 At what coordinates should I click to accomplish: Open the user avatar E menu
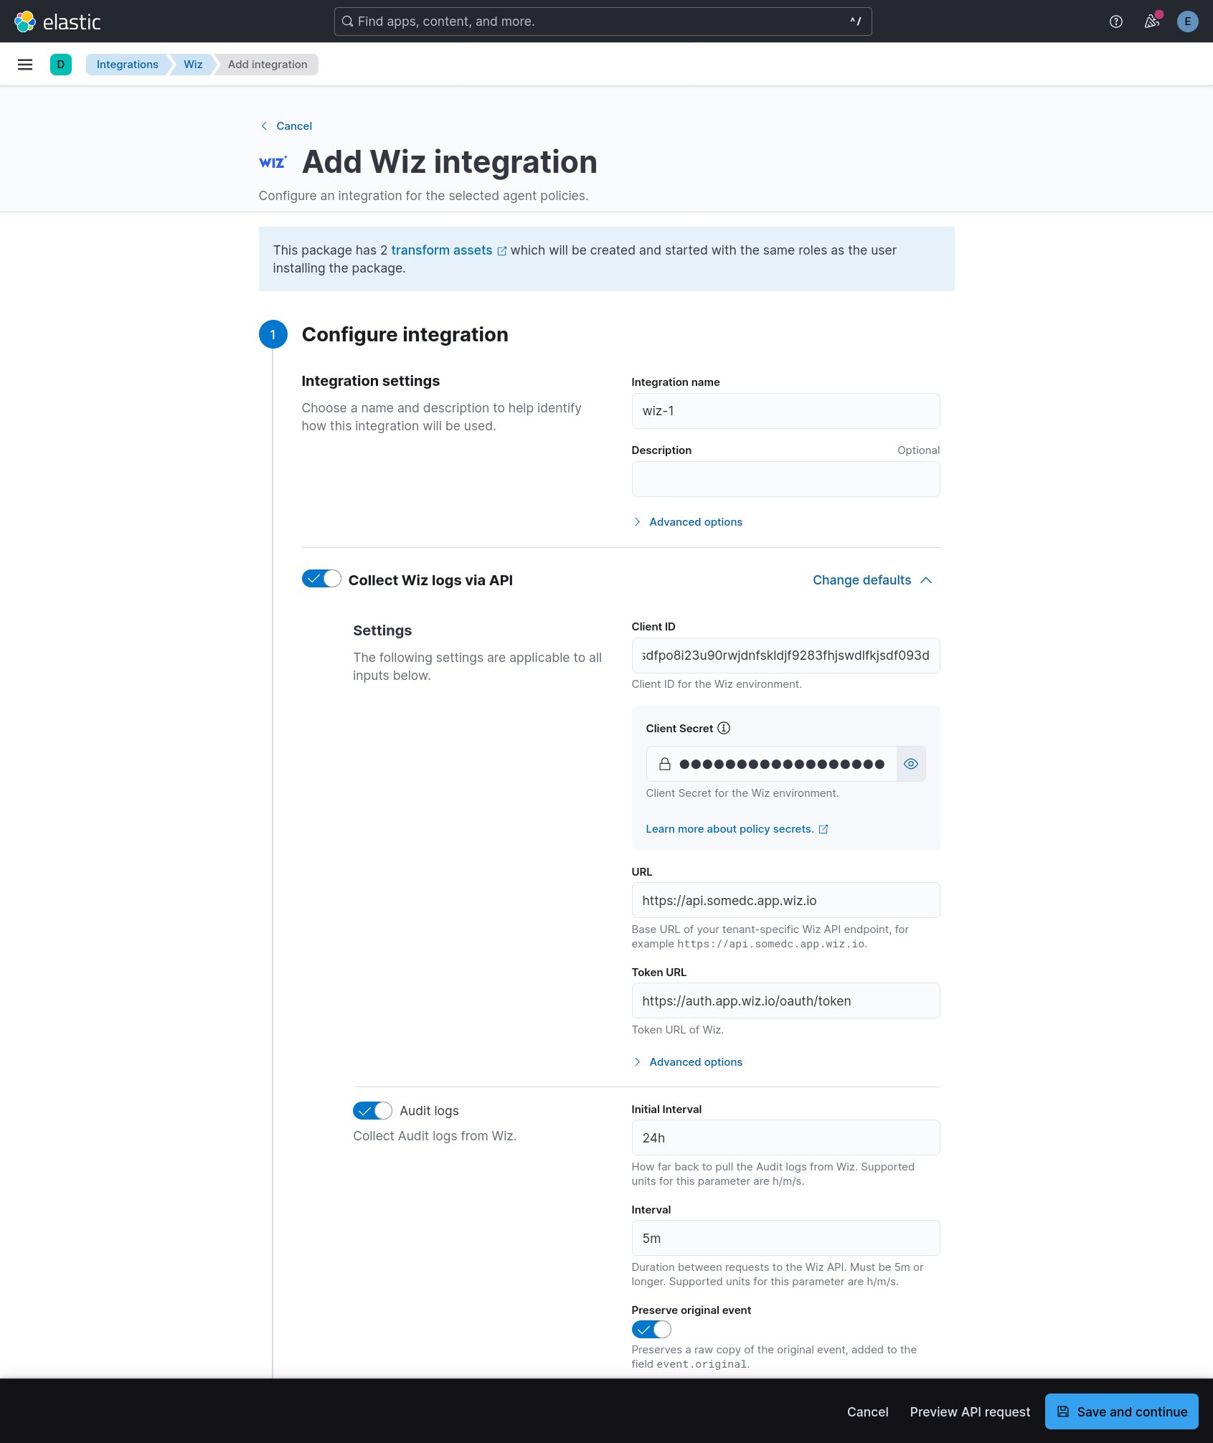pos(1188,22)
